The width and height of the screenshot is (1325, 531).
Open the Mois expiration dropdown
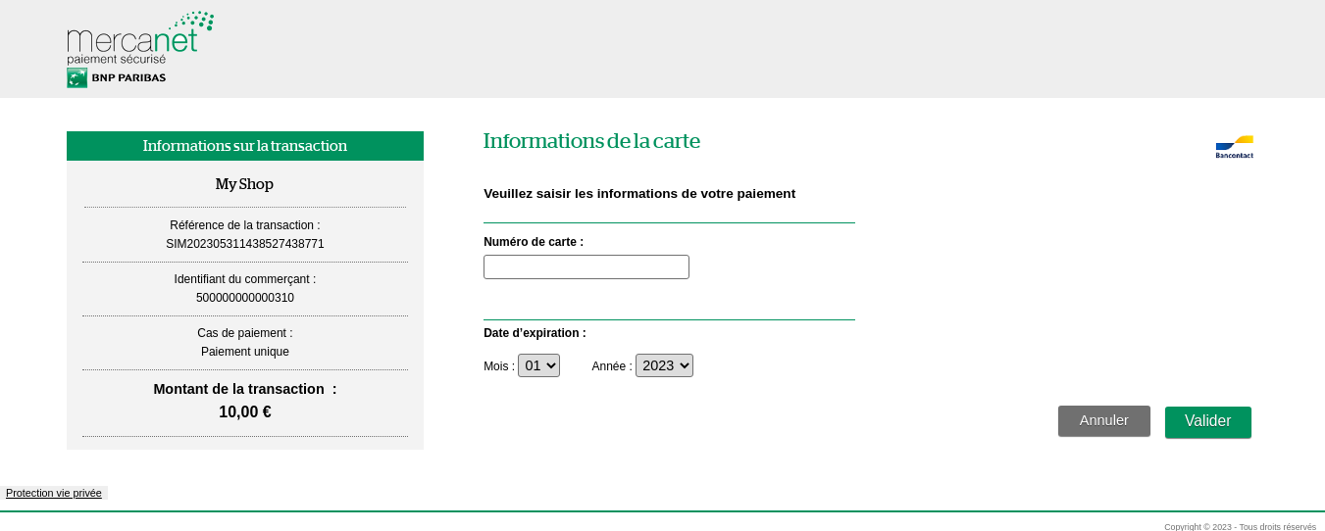click(x=538, y=365)
